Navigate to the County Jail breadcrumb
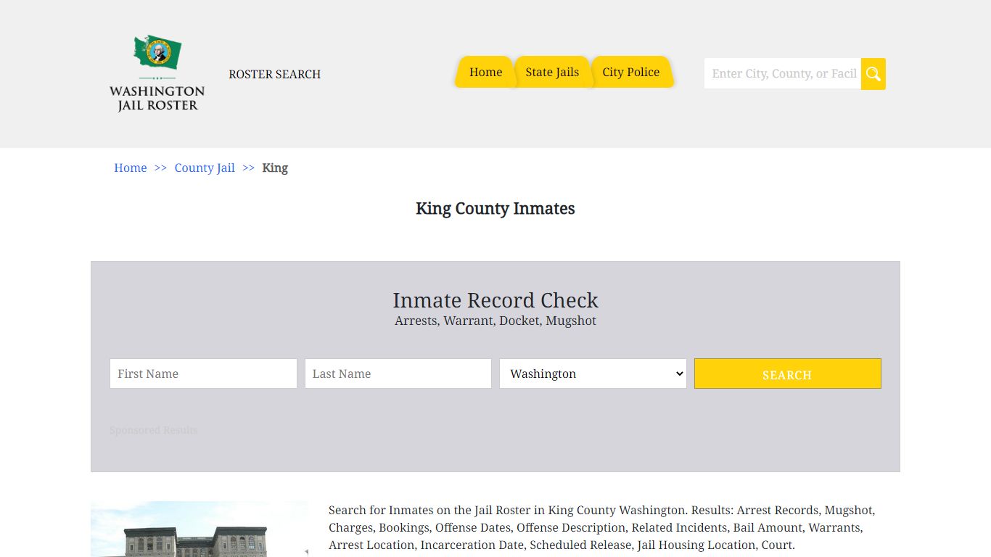The width and height of the screenshot is (991, 557). point(205,168)
